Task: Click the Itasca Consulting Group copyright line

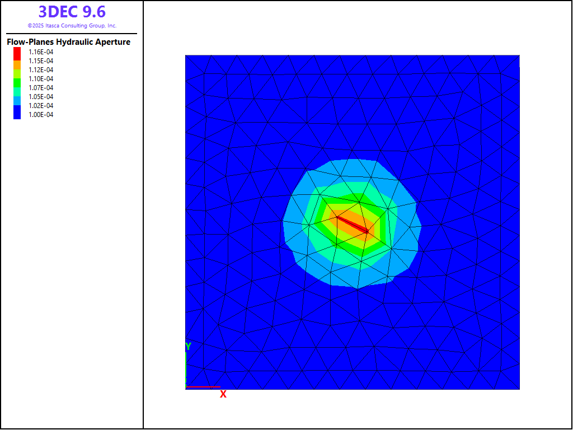Action: coord(72,26)
